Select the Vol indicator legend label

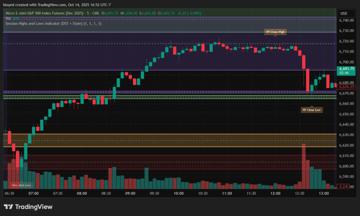10,18
